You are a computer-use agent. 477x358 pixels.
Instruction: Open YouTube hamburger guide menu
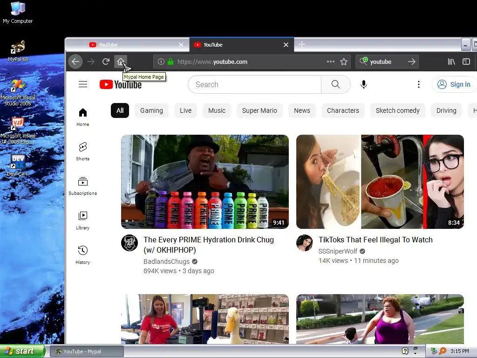pos(83,84)
